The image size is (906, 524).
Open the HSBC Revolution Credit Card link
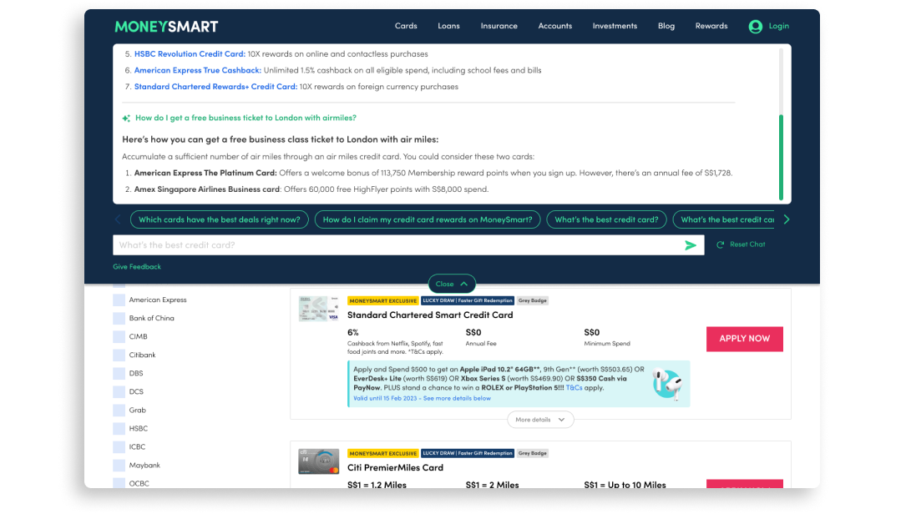coord(190,54)
